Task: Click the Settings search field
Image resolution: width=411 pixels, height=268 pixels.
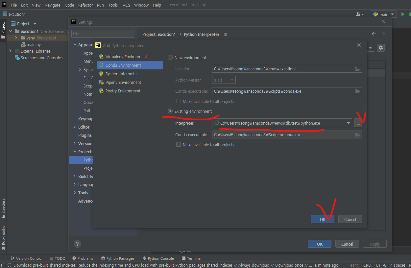Action: (x=103, y=34)
